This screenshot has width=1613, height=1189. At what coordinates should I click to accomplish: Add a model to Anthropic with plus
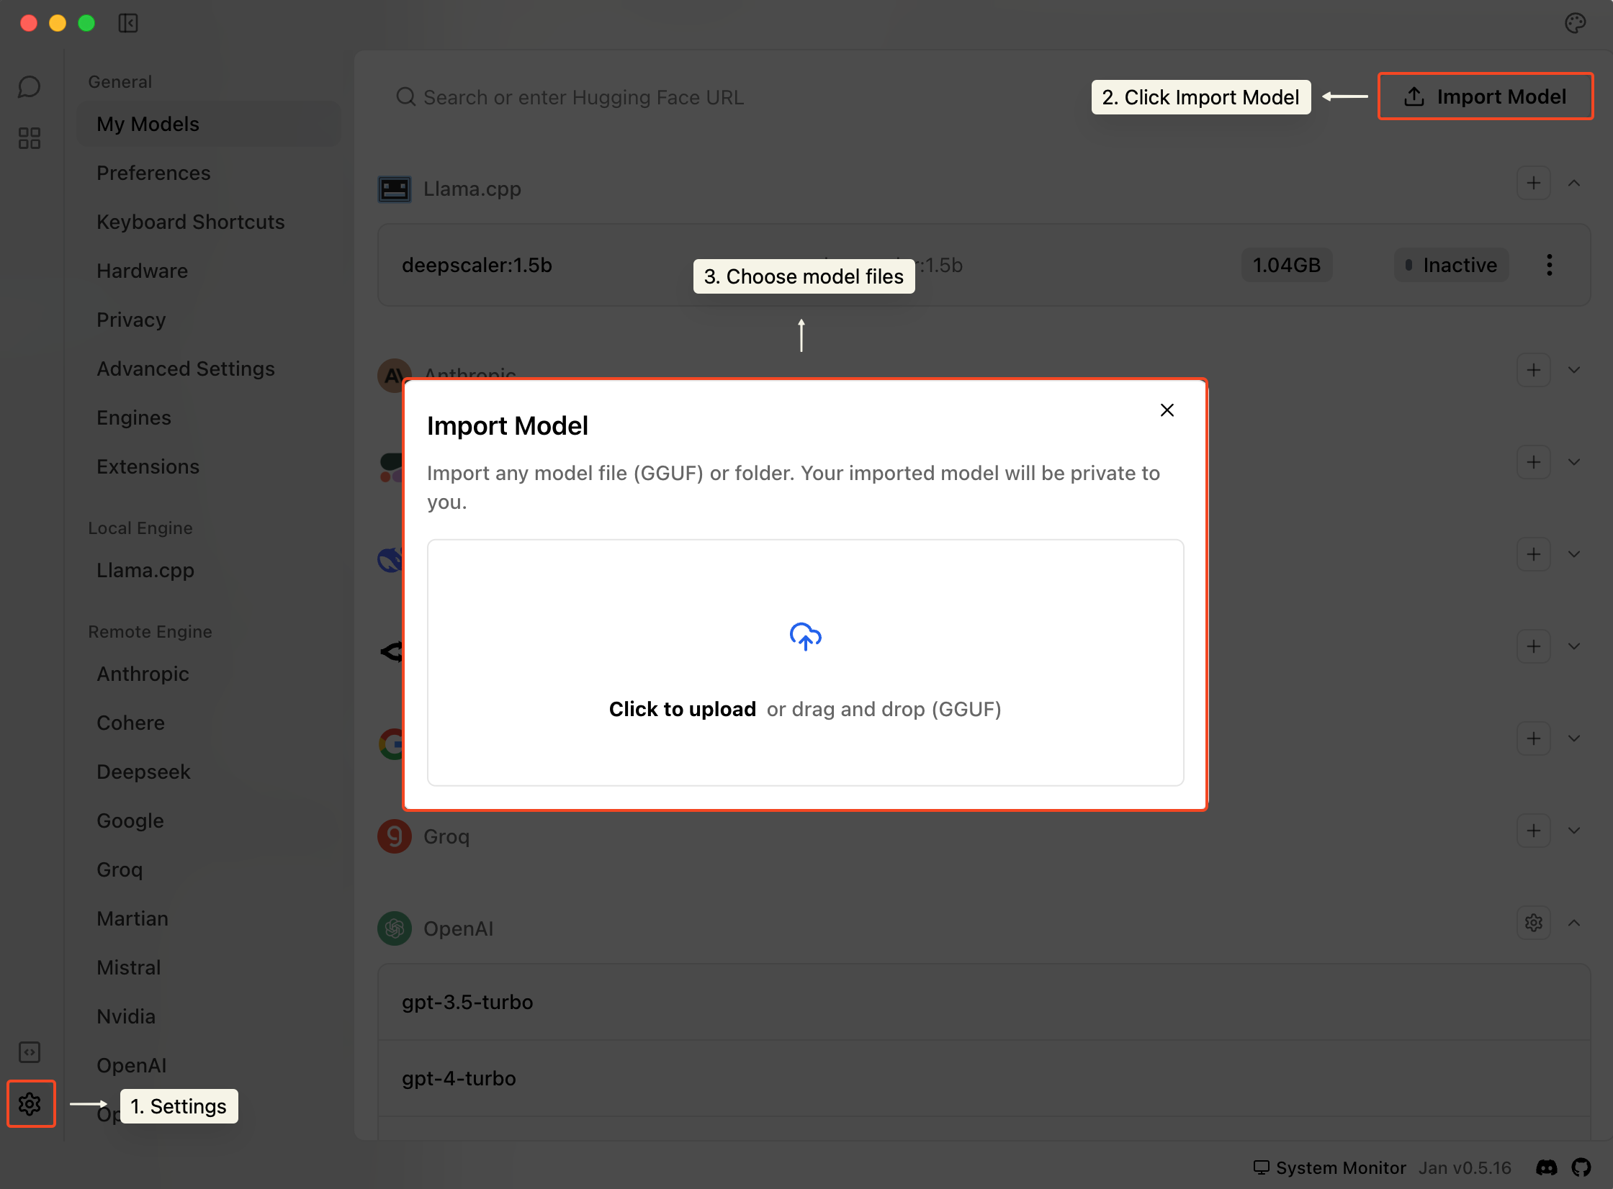(x=1534, y=370)
